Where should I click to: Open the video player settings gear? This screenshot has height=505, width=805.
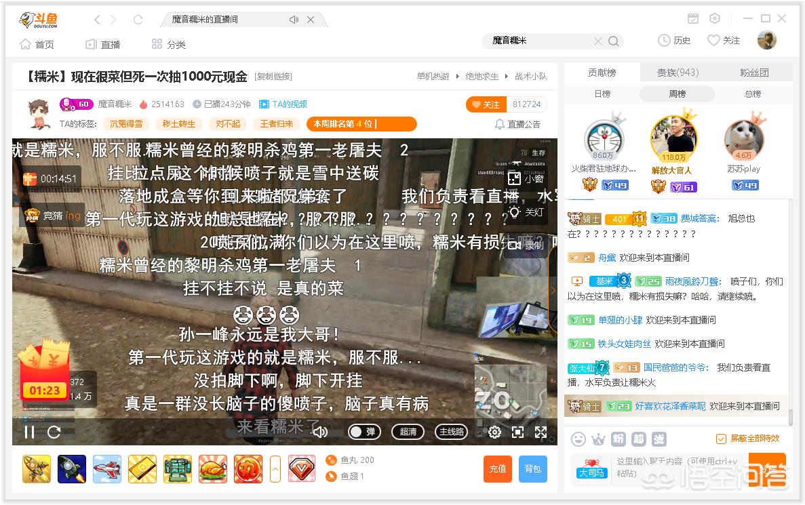coord(494,432)
